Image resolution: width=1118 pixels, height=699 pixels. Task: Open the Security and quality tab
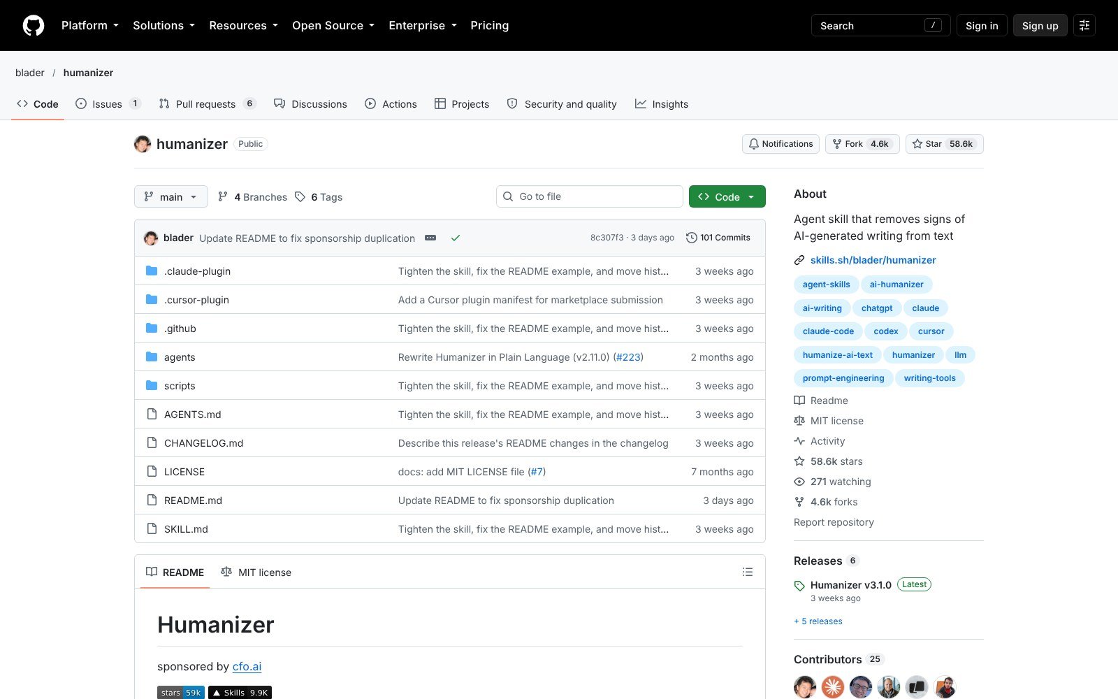(x=562, y=103)
